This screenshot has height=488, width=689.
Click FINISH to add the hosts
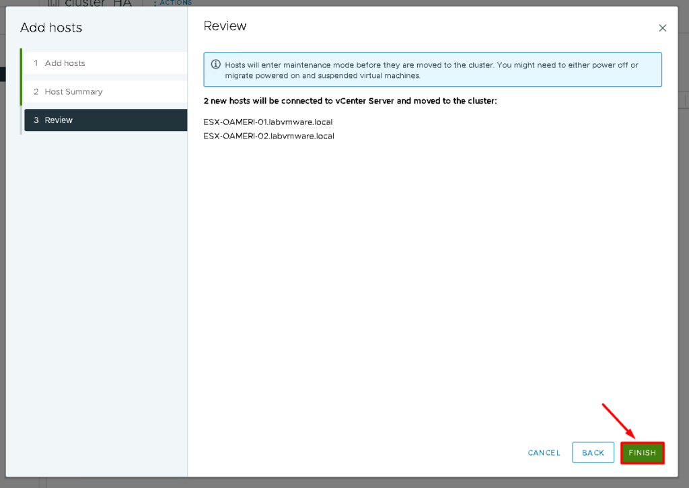pyautogui.click(x=642, y=452)
